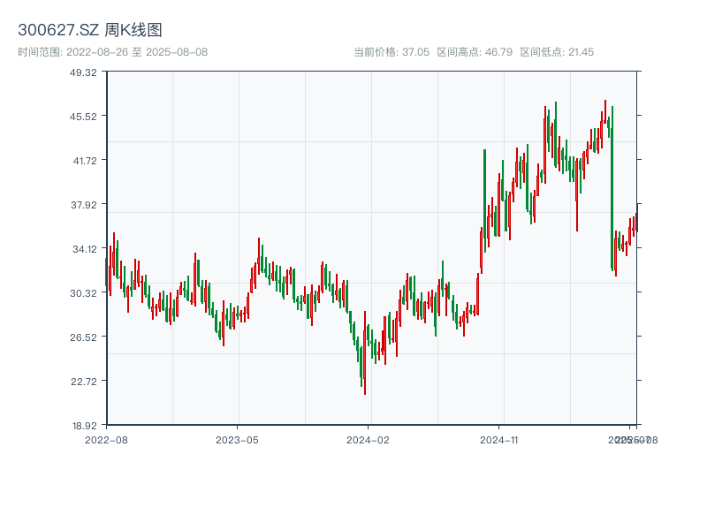Click the 区间低点 21.45 label

pyautogui.click(x=557, y=52)
